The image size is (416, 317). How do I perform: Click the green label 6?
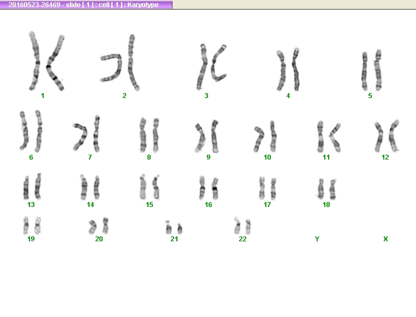coord(31,157)
